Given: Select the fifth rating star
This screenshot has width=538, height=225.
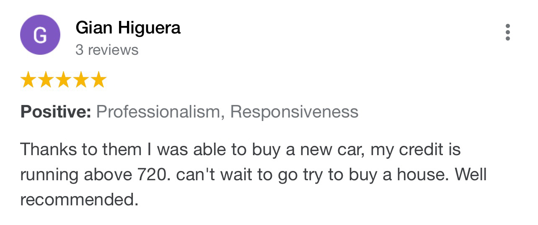Looking at the screenshot, I should click(x=98, y=80).
